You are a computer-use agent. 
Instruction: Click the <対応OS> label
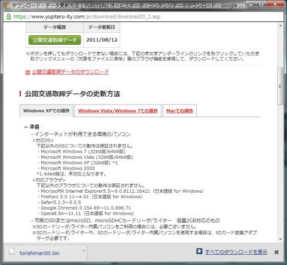pos(43,140)
